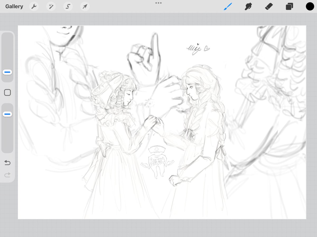The width and height of the screenshot is (317, 237).
Task: Select the Eraser tool
Action: point(269,7)
